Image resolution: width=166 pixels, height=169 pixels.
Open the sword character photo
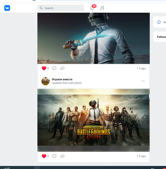coord(94,38)
